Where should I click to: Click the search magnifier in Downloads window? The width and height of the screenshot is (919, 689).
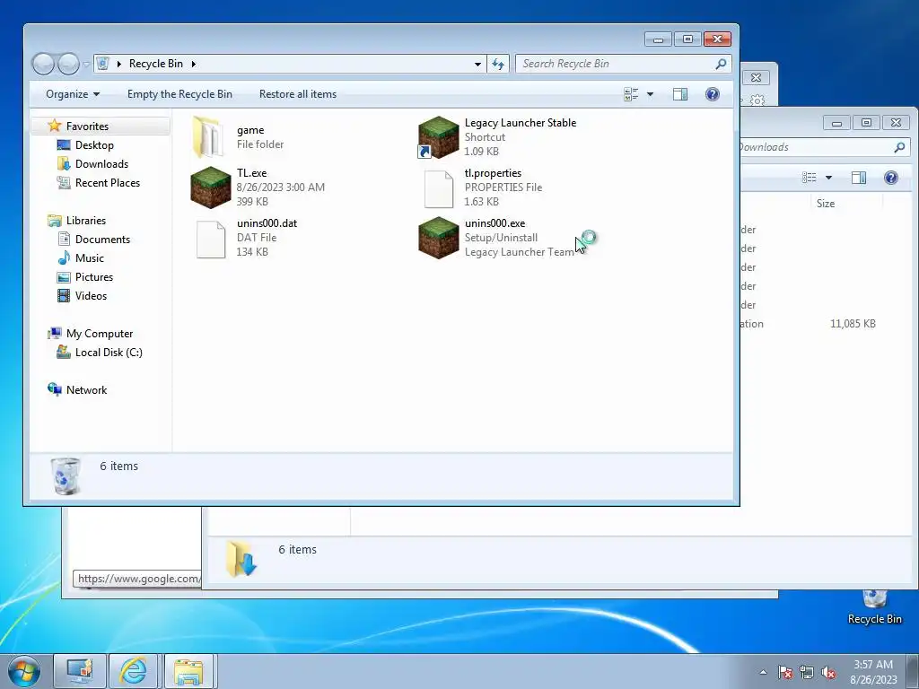click(899, 148)
